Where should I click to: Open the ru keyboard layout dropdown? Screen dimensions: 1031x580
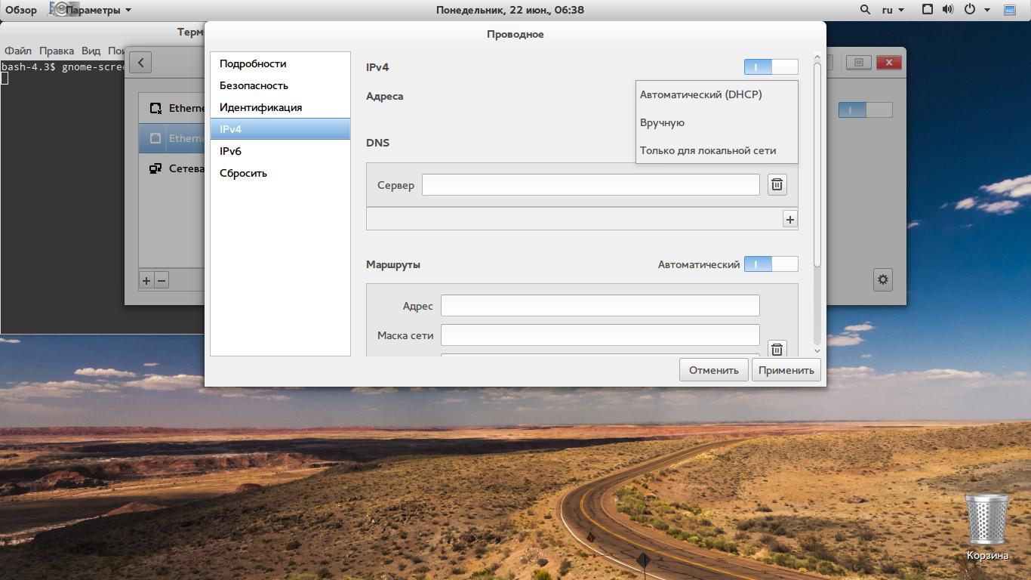point(893,10)
